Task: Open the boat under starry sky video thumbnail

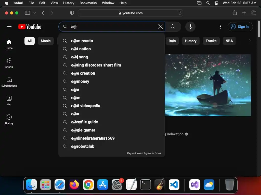Action: (208, 85)
